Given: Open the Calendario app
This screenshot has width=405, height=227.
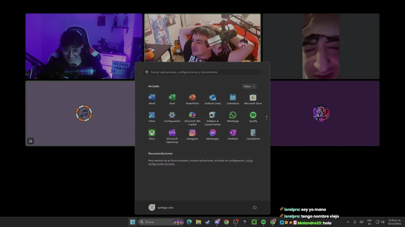Looking at the screenshot, I should 233,99.
